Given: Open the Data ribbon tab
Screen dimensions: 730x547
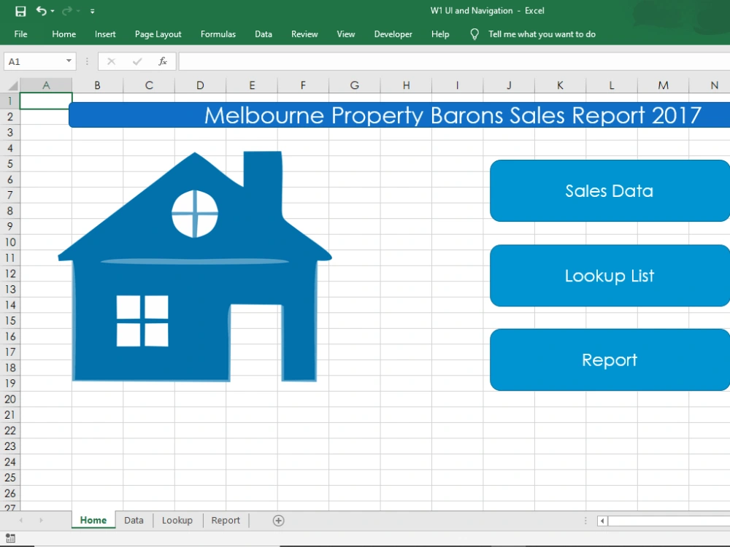Looking at the screenshot, I should tap(263, 34).
